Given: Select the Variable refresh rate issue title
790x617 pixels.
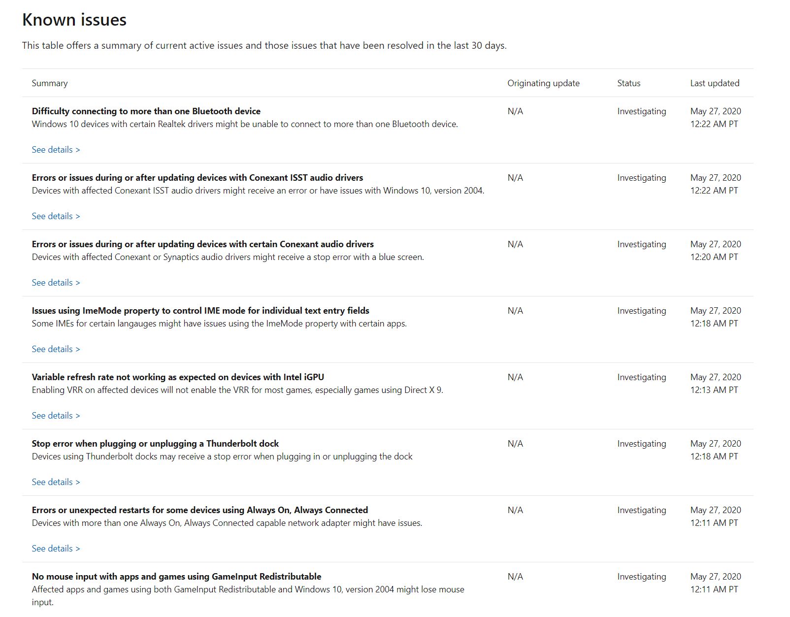Looking at the screenshot, I should coord(178,377).
